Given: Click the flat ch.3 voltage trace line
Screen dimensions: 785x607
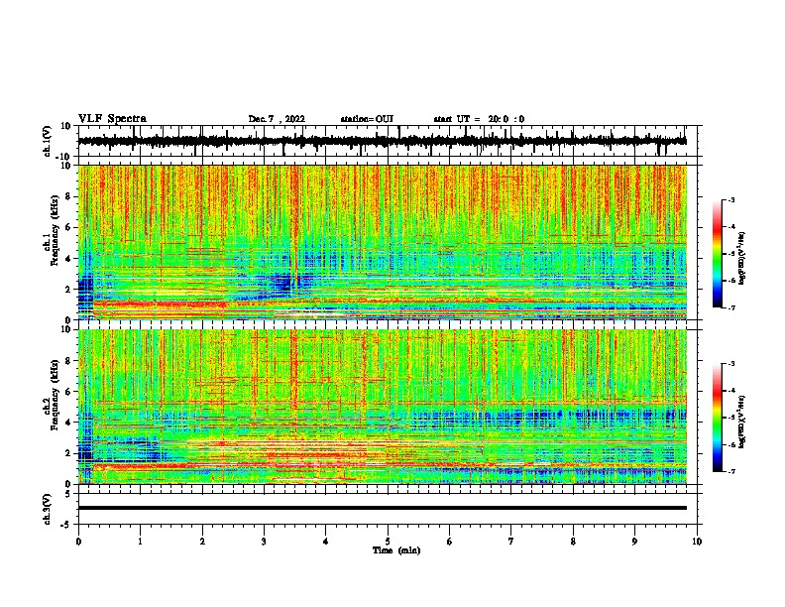Looking at the screenshot, I should [x=382, y=508].
